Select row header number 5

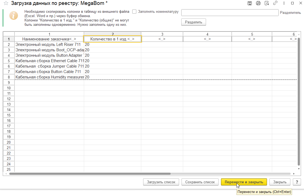click(x=9, y=61)
